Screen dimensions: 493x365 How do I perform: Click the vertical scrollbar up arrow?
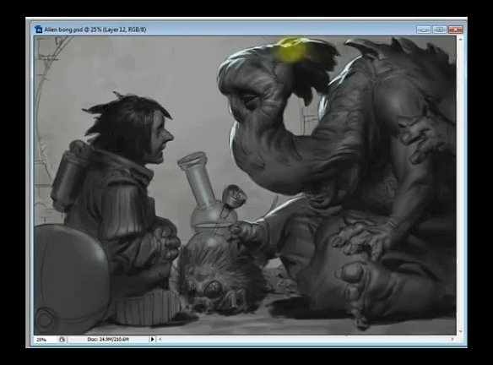pyautogui.click(x=461, y=40)
